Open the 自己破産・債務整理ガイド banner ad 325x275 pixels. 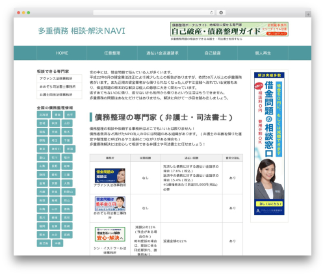[229, 29]
